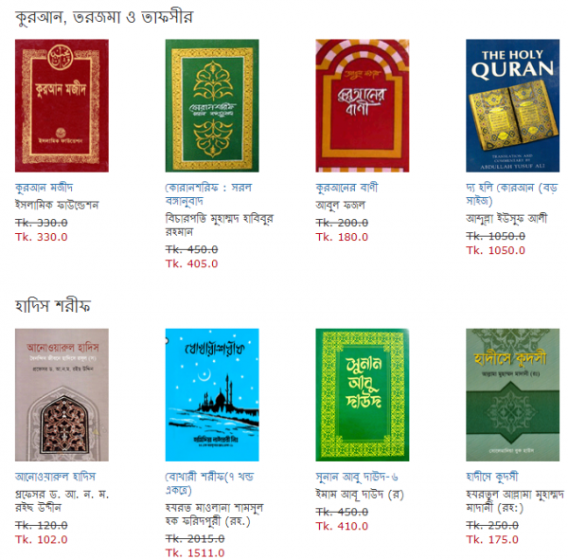This screenshot has width=568, height=560.
Task: Open the কুরআনের বাণী title link
Action: [x=346, y=188]
